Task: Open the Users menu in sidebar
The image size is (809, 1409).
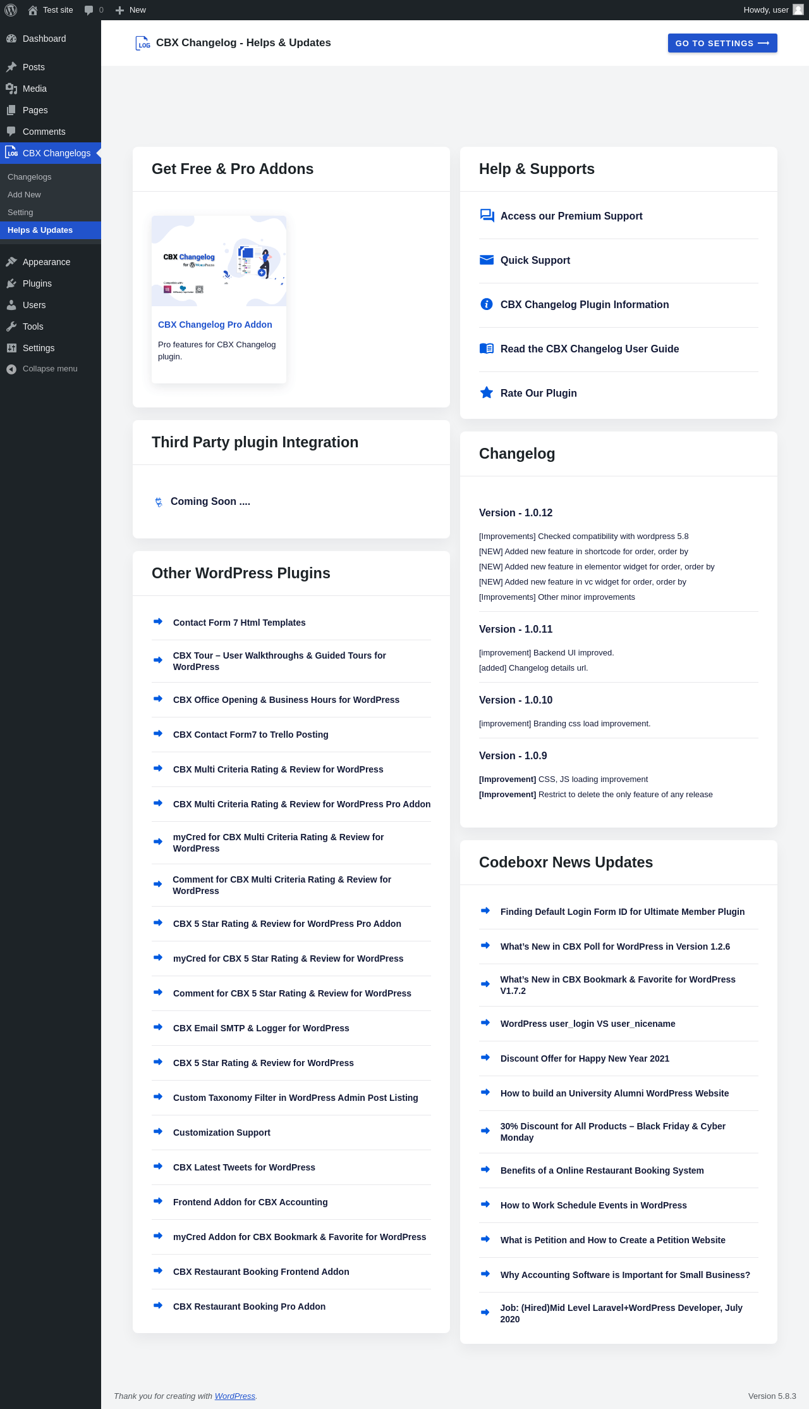Action: (51, 305)
